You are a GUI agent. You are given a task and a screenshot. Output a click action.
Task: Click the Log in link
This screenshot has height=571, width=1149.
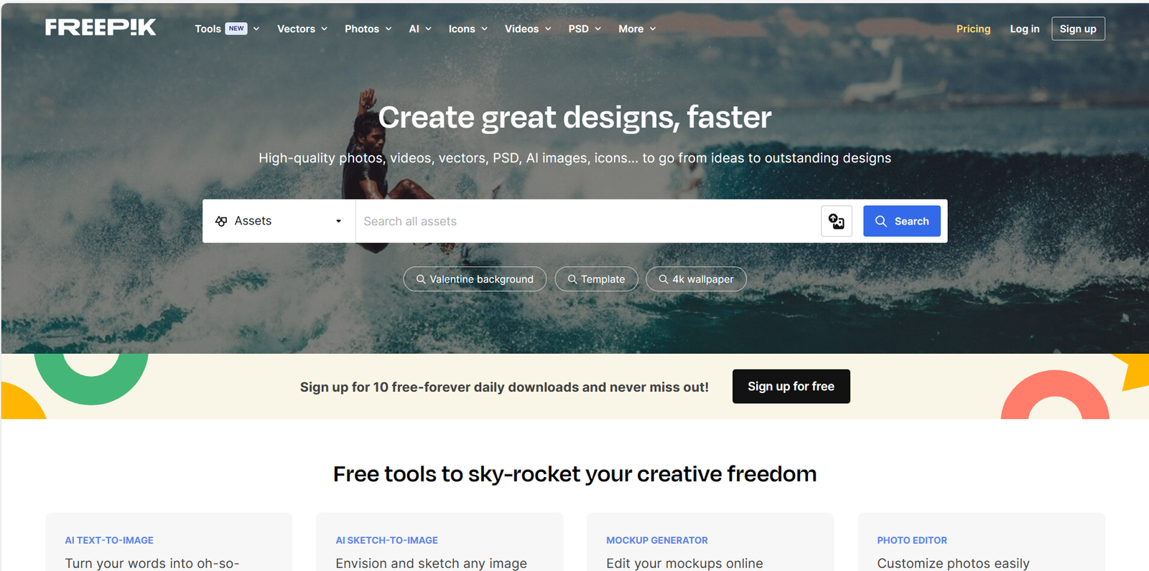[1025, 29]
